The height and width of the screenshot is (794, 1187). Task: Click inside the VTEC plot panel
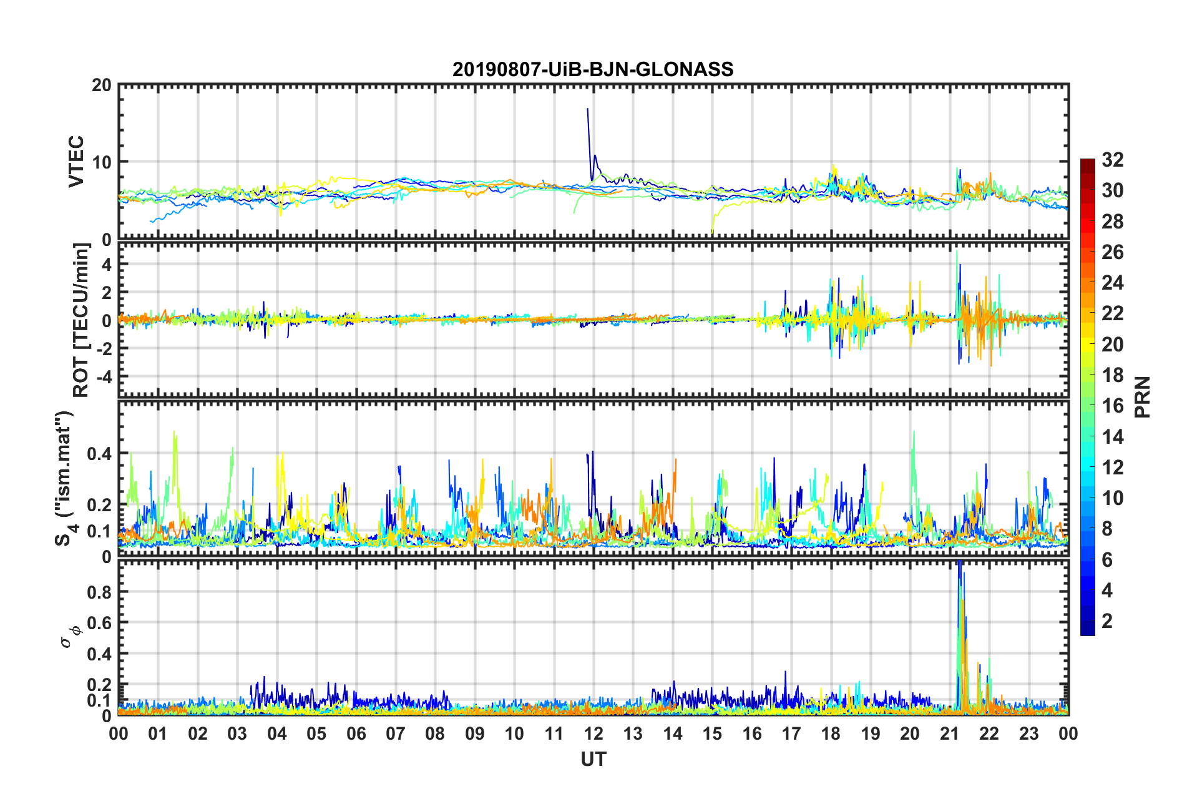pyautogui.click(x=593, y=162)
